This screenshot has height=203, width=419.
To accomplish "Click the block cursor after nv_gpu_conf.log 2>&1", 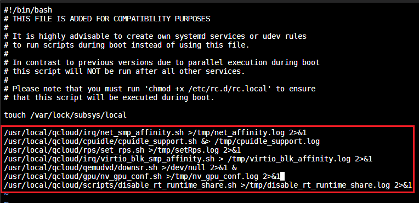I will [282, 176].
